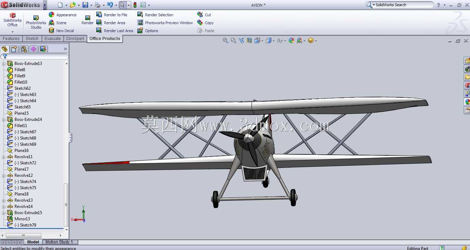This screenshot has height=250, width=470.
Task: Click the Scene button in ribbon
Action: coord(57,23)
